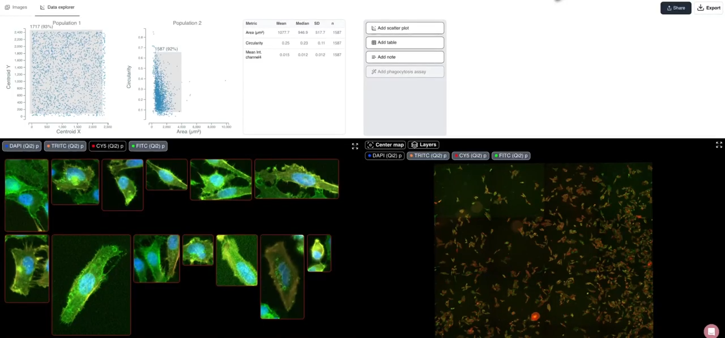
Task: Click the Add table grid icon
Action: click(x=374, y=42)
